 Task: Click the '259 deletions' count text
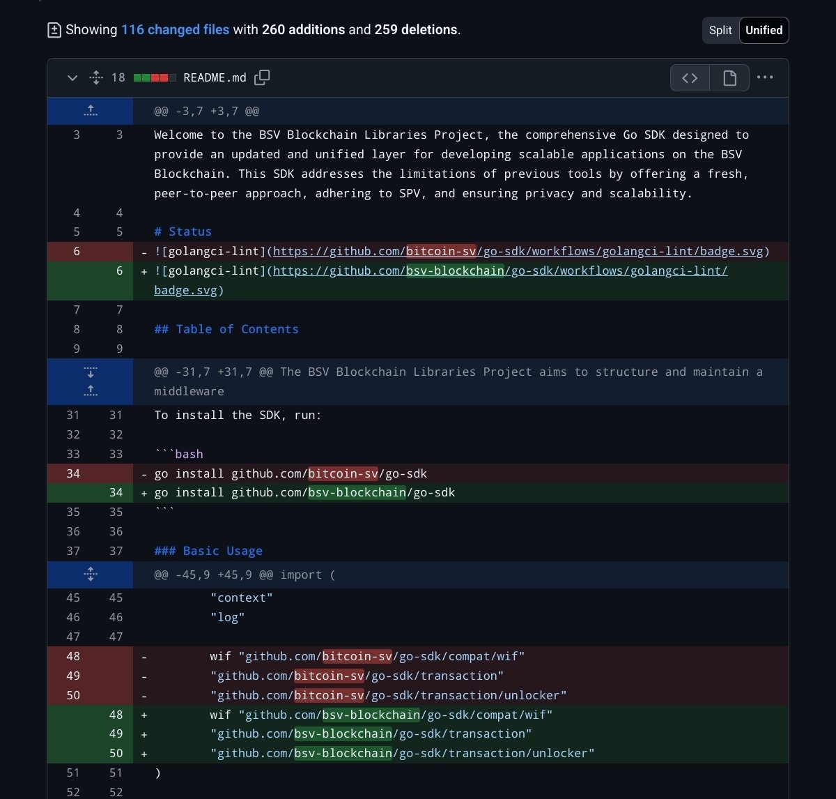[416, 29]
